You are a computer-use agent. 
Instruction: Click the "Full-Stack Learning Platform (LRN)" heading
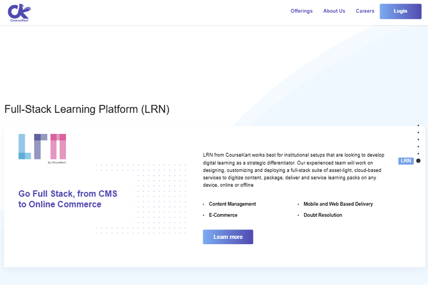(x=87, y=109)
